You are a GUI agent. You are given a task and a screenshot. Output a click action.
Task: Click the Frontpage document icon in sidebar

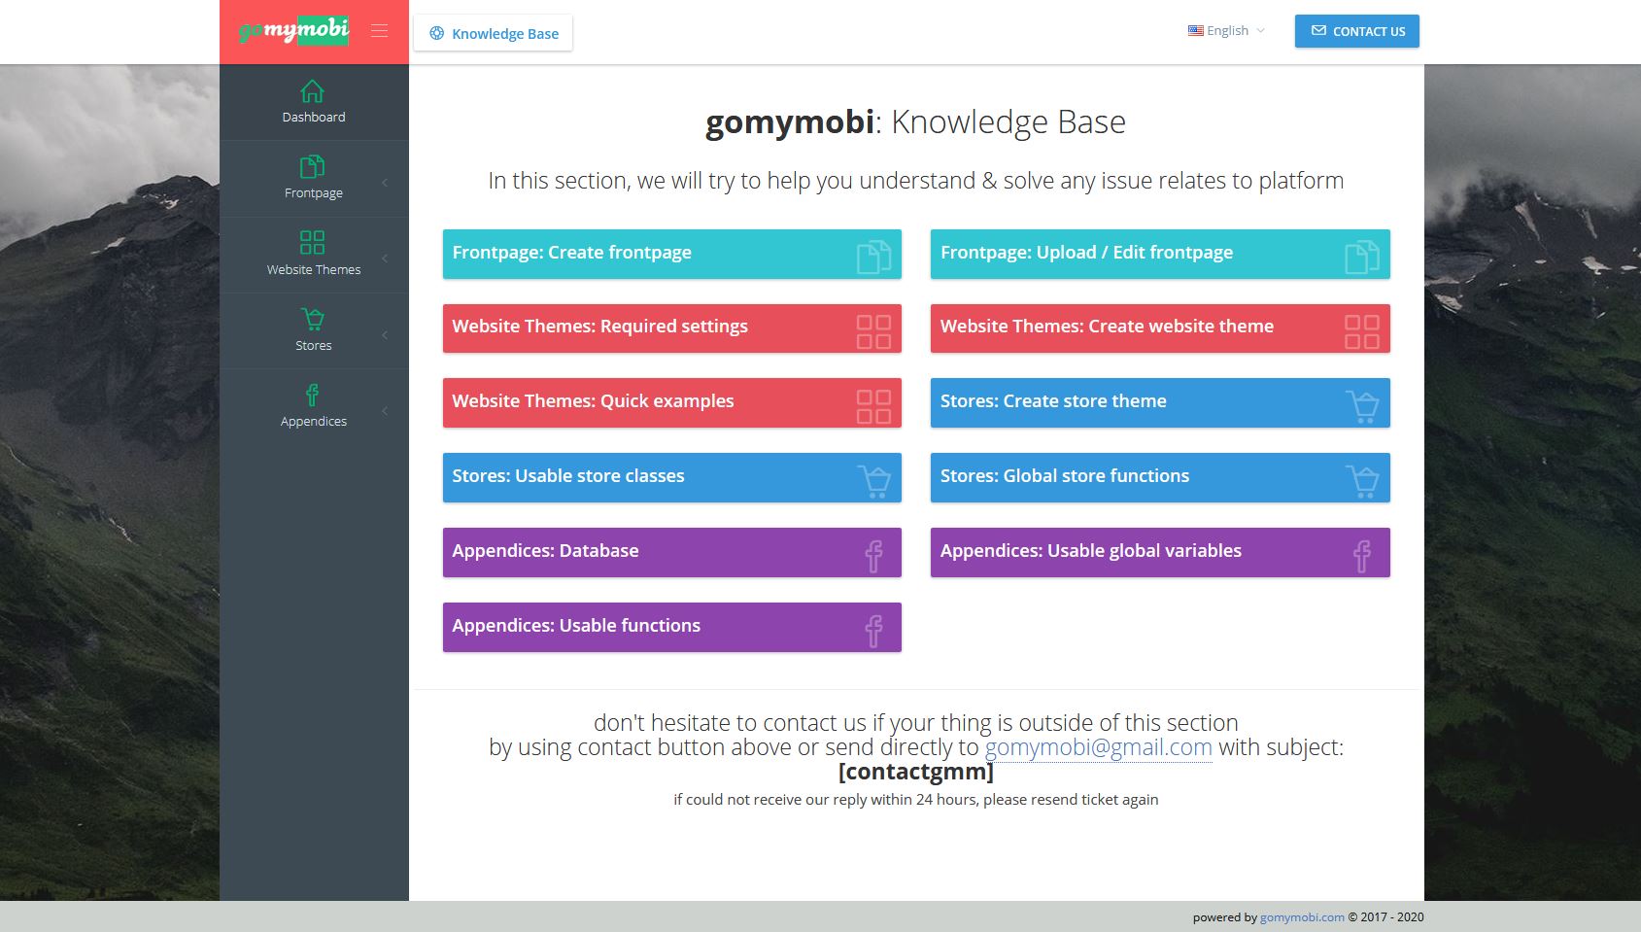pos(312,166)
